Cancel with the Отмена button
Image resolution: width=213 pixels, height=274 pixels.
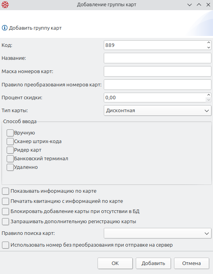(x=192, y=263)
